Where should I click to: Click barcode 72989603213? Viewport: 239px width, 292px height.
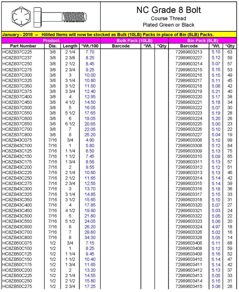[x=189, y=52]
